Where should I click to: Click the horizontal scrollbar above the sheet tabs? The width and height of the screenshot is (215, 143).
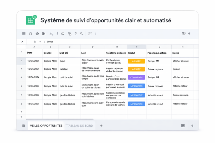60,119
